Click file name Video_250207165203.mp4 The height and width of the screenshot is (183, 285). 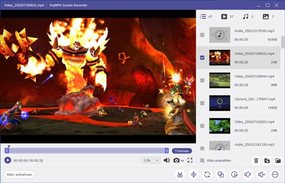(x=254, y=122)
